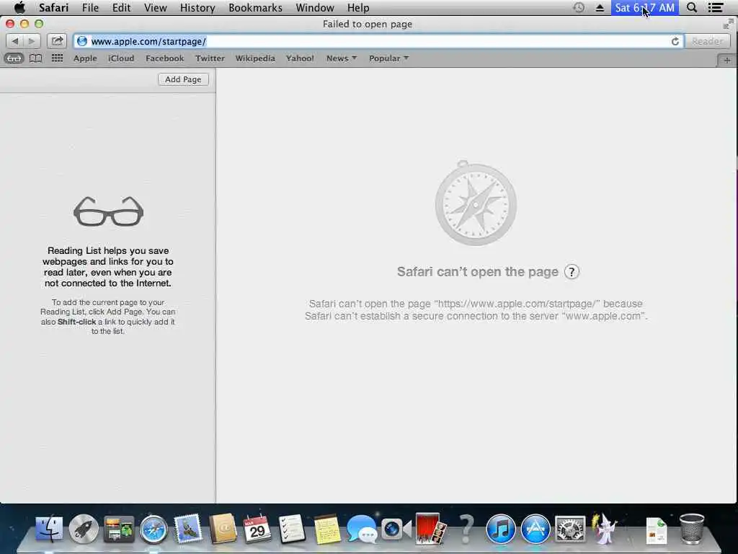Click the Reader button
Image resolution: width=738 pixels, height=554 pixels.
coord(708,41)
